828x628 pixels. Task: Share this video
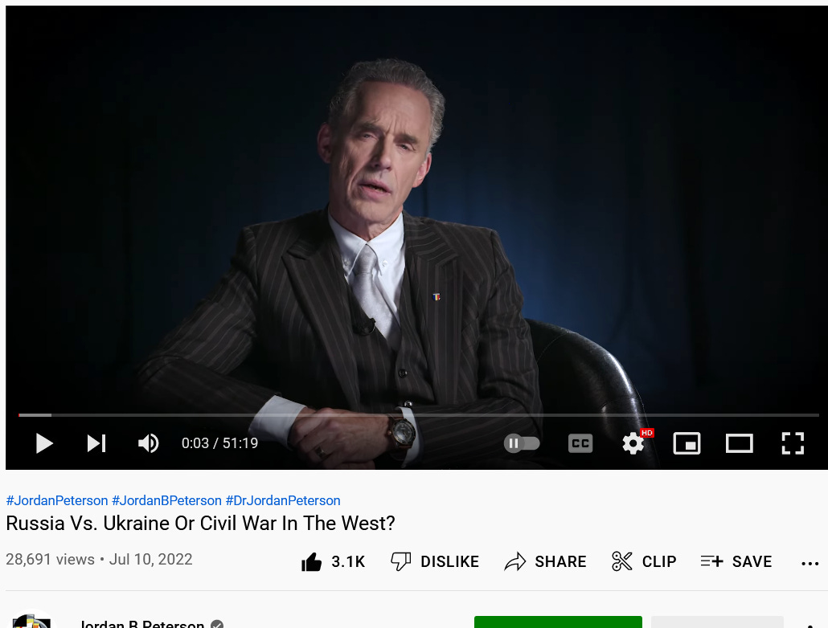coord(545,561)
